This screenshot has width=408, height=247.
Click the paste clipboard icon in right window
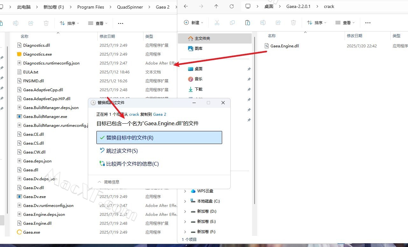[x=248, y=23]
